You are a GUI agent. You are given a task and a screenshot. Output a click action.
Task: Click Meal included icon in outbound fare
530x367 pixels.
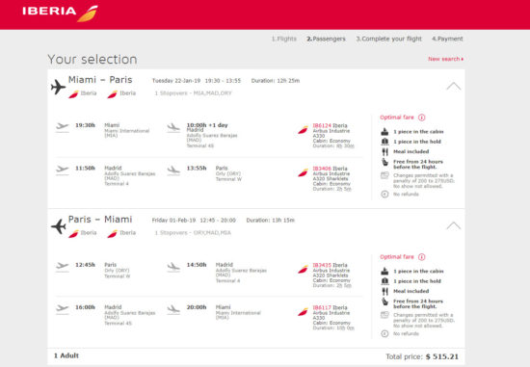coord(384,152)
